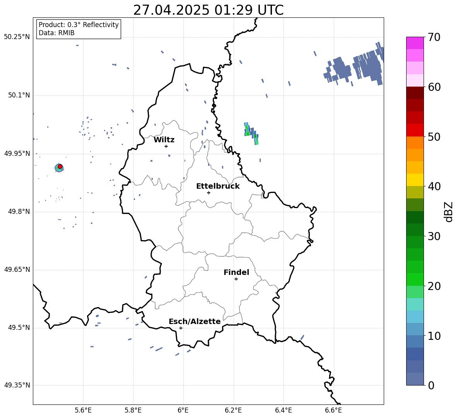Click the 6°E longitude label
The height and width of the screenshot is (418, 458).
tap(183, 410)
